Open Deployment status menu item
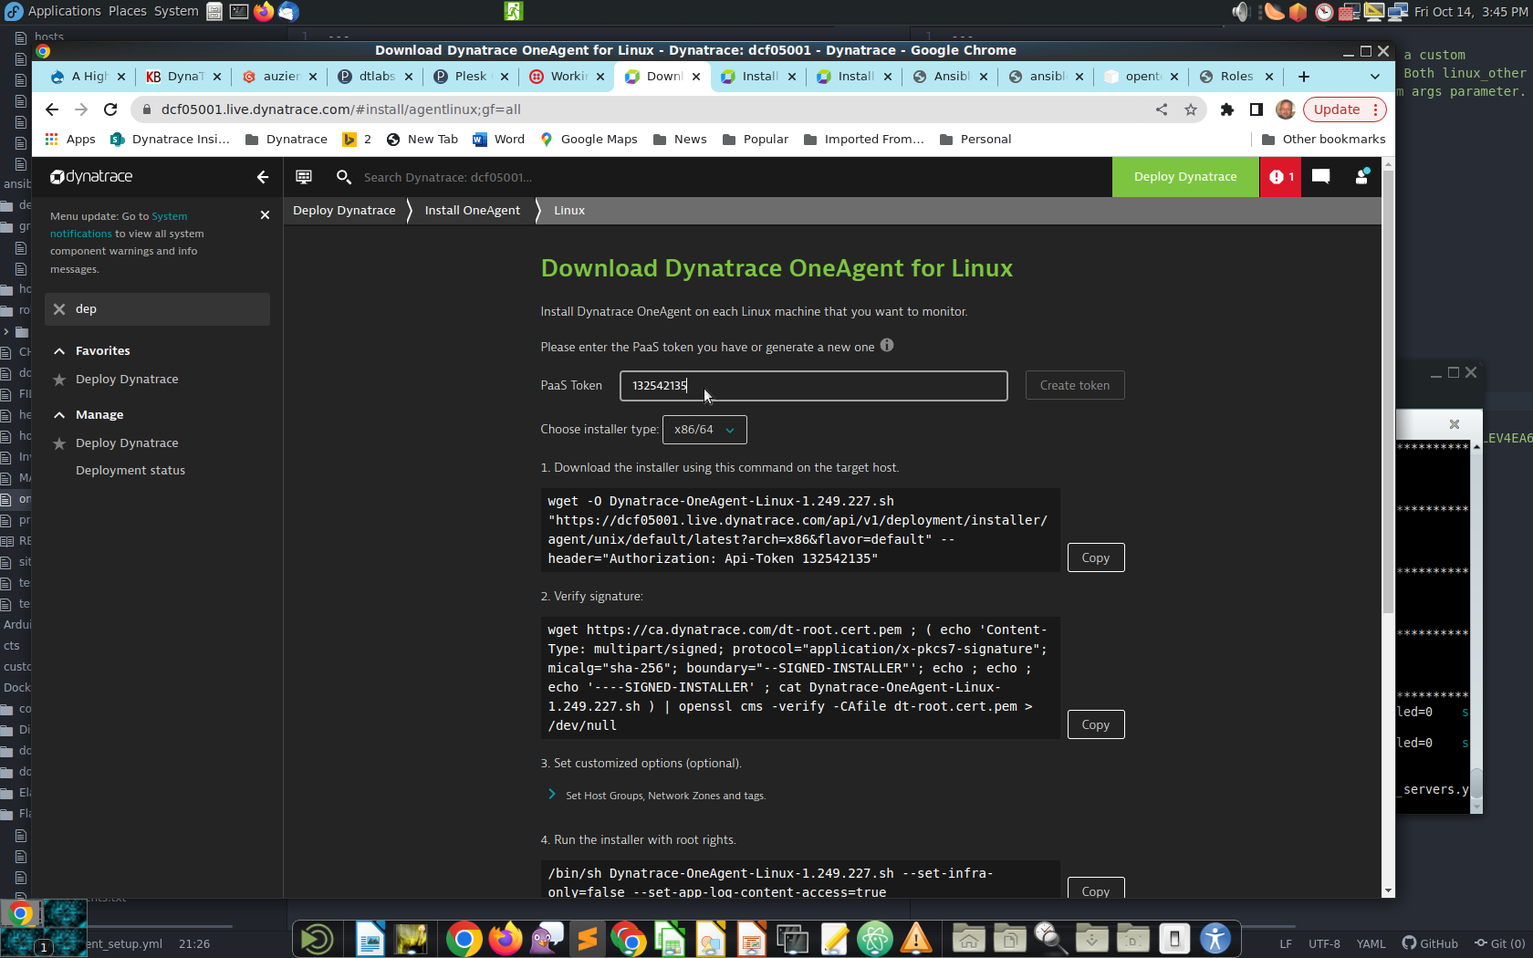Screen dimensions: 1533x958 tap(130, 471)
